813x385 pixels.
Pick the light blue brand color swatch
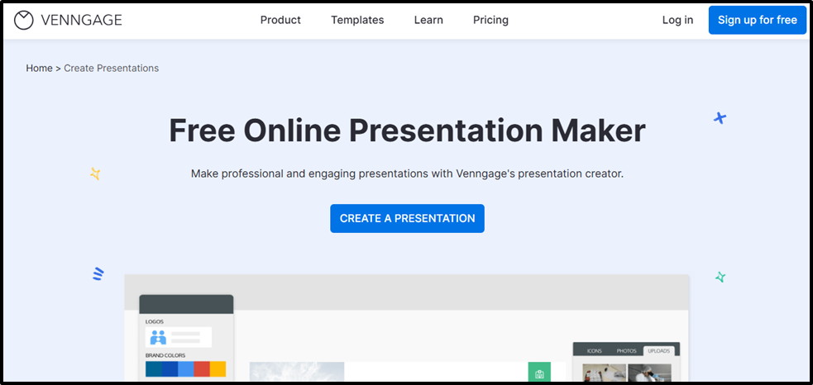pos(185,369)
